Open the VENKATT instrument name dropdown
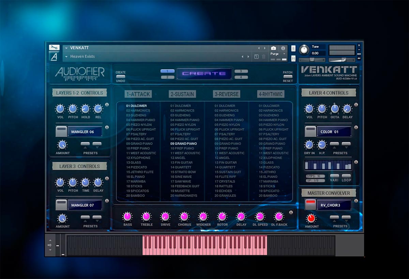This screenshot has height=279, width=409. point(66,48)
